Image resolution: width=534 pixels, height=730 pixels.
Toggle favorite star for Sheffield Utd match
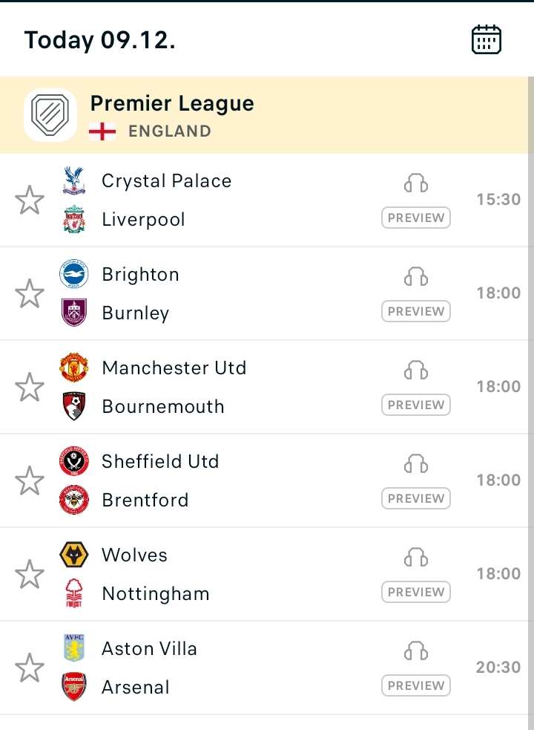tap(30, 481)
